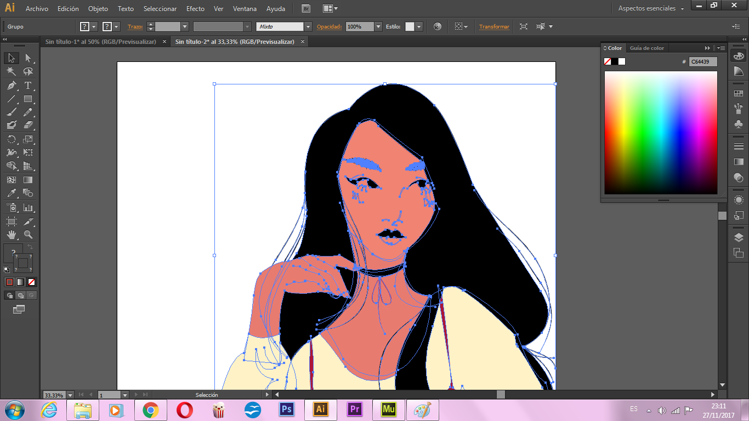This screenshot has height=421, width=749.
Task: Reset to default fill and stroke
Action: pos(7,269)
